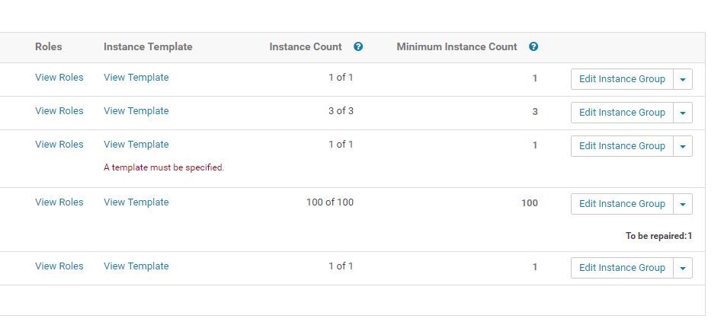Select 'To be repaired:1' status text
Screen dimensions: 724x328
659,236
